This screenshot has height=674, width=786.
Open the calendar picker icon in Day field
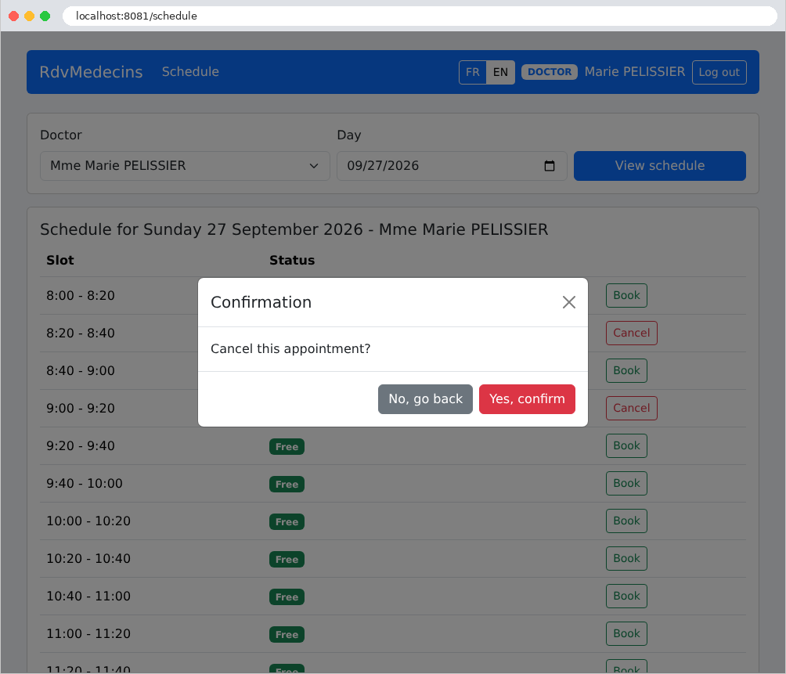(x=550, y=166)
